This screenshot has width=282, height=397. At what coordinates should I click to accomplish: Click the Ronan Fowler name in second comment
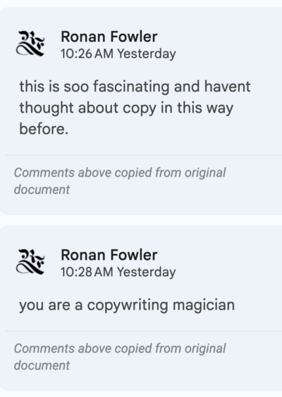[109, 255]
